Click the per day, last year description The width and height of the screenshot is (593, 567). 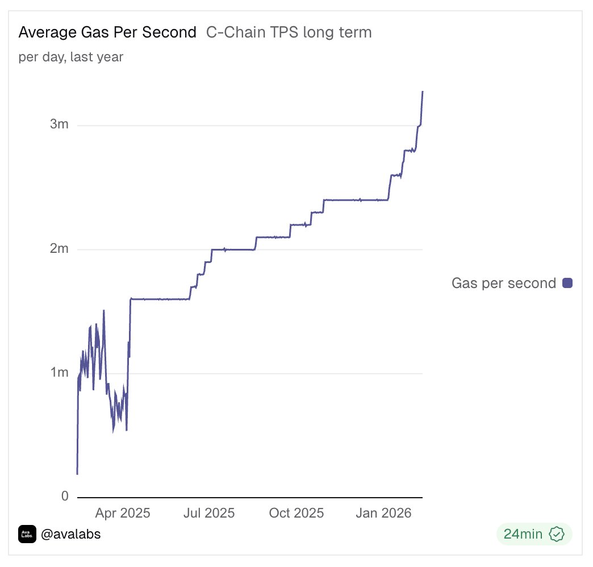pyautogui.click(x=71, y=57)
